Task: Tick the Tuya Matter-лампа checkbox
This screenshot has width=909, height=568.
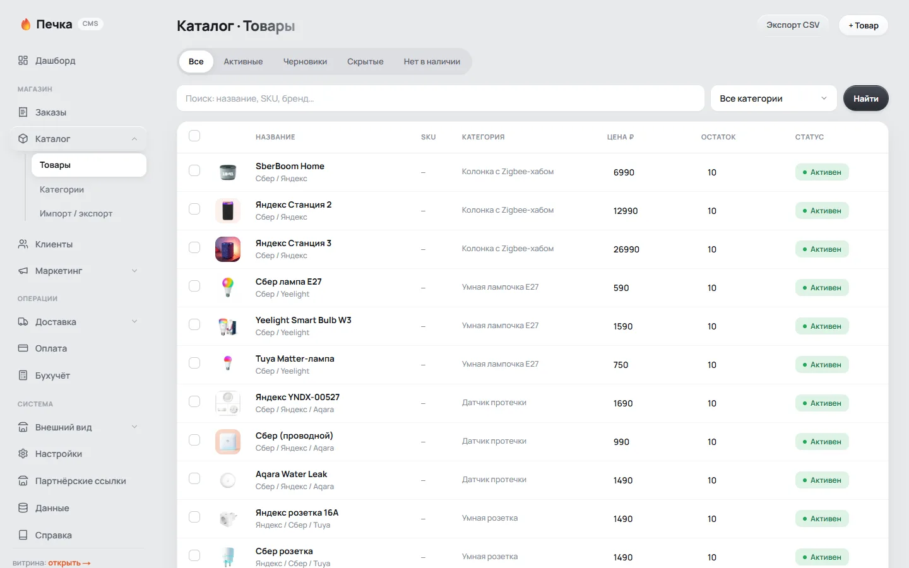Action: 194,363
